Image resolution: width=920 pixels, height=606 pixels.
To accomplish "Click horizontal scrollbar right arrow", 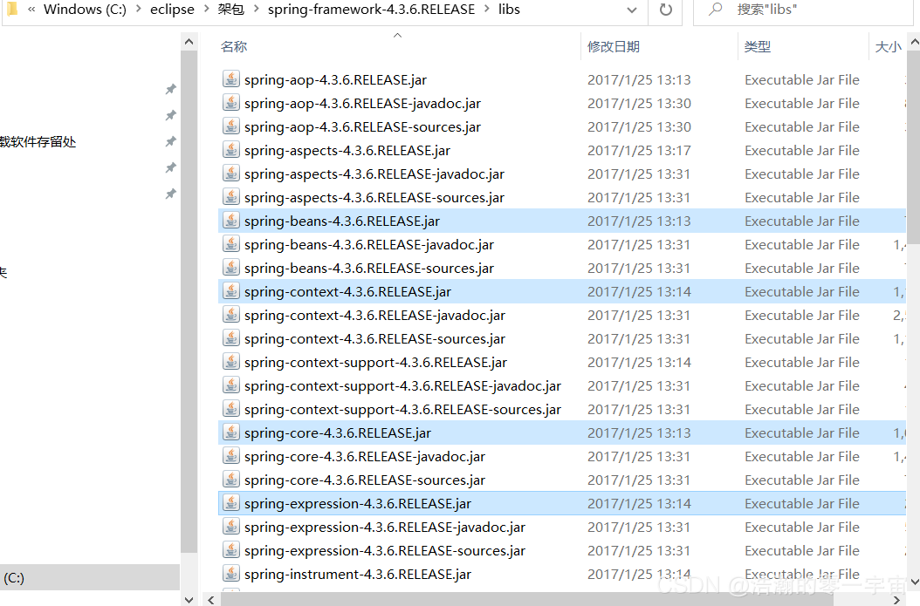I will (896, 599).
